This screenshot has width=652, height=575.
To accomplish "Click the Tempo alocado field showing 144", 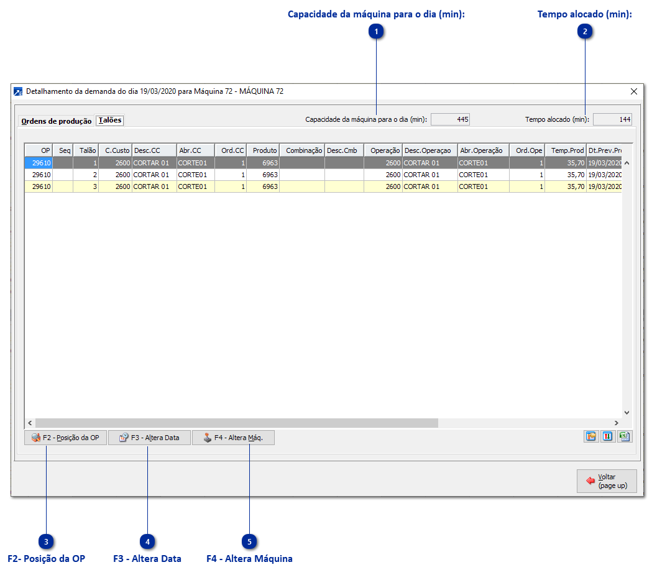I will coord(612,119).
